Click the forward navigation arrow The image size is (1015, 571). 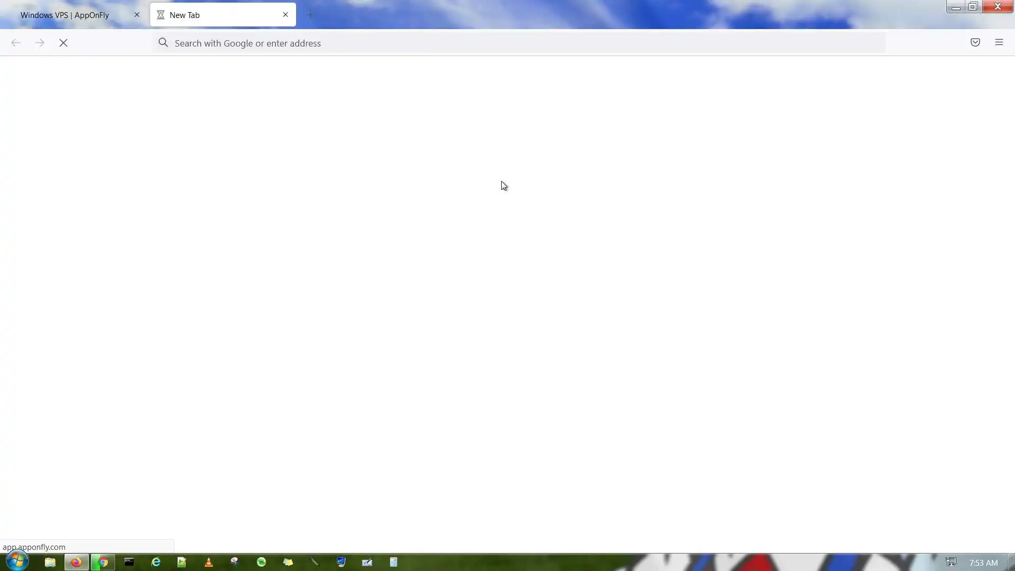[40, 43]
